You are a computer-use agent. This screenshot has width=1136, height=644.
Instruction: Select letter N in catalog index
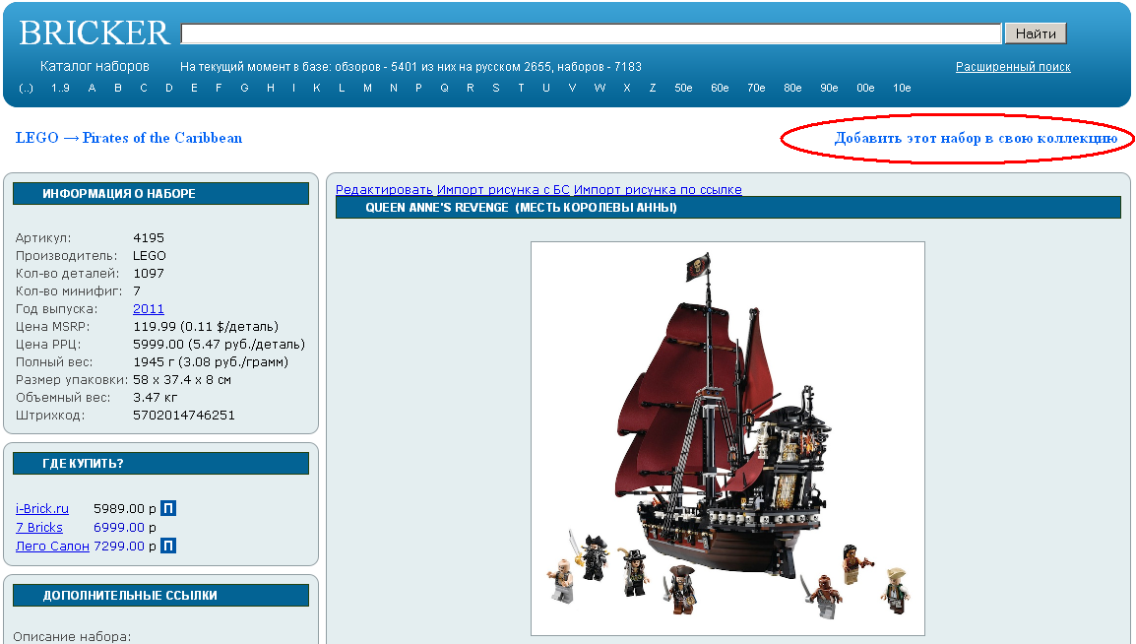pos(394,88)
